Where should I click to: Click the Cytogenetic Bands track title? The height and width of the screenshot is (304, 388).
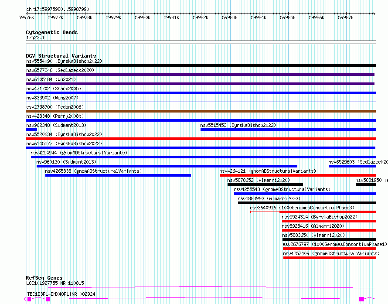tap(52, 32)
